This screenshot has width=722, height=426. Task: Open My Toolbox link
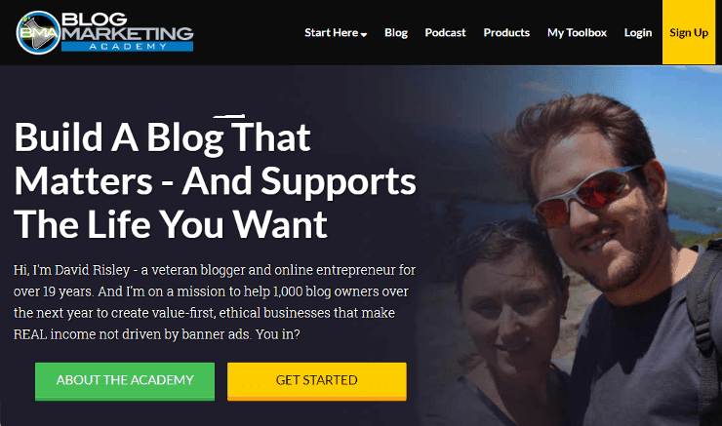pyautogui.click(x=577, y=33)
